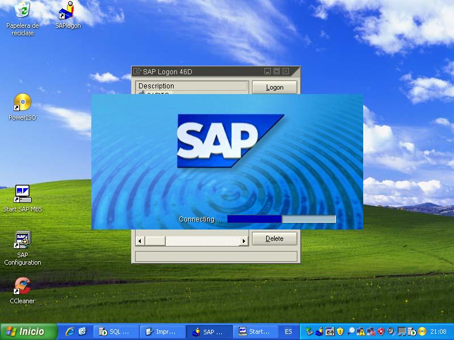Open the Papelera de reciclaje desktop icon
This screenshot has height=340, width=454.
[22, 18]
